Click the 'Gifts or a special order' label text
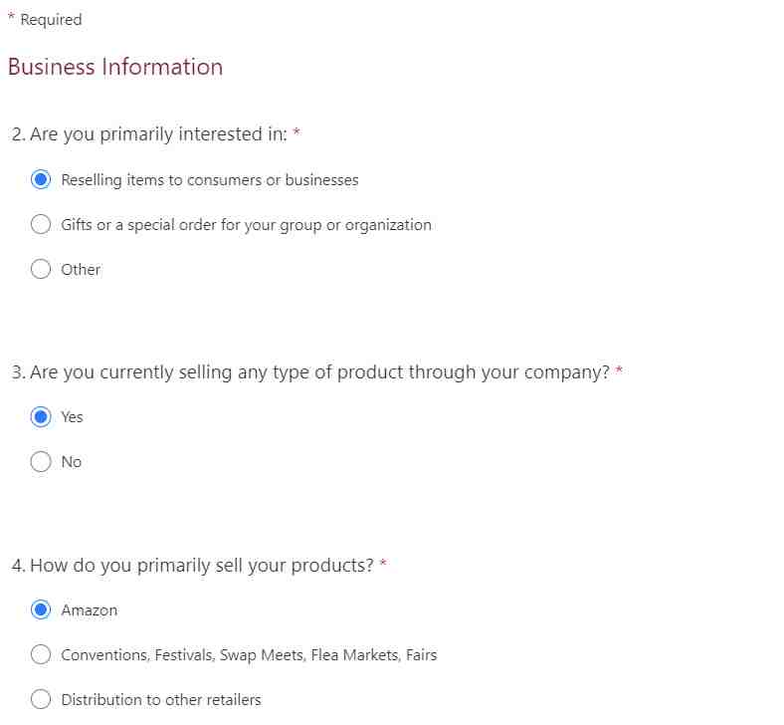Image resolution: width=784 pixels, height=725 pixels. pos(246,225)
